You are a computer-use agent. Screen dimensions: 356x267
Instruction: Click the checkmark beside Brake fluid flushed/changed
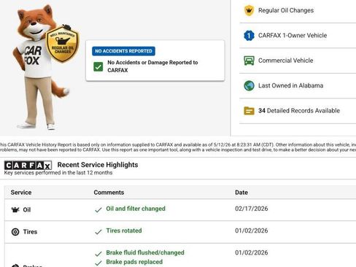pos(98,254)
